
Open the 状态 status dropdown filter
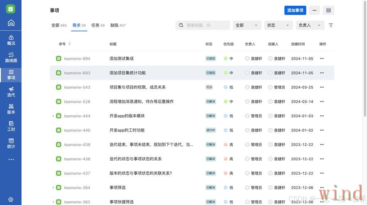coord(278,25)
